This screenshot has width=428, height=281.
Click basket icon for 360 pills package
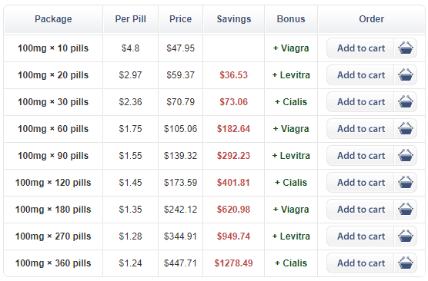406,263
